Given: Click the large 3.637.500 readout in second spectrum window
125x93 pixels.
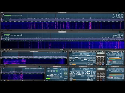Looking at the screenshot, I should point(118,35).
